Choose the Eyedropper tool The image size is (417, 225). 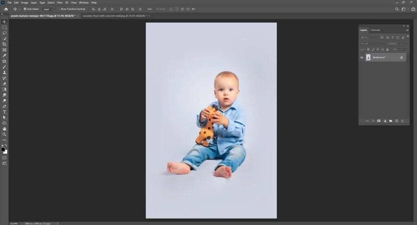(x=4, y=56)
